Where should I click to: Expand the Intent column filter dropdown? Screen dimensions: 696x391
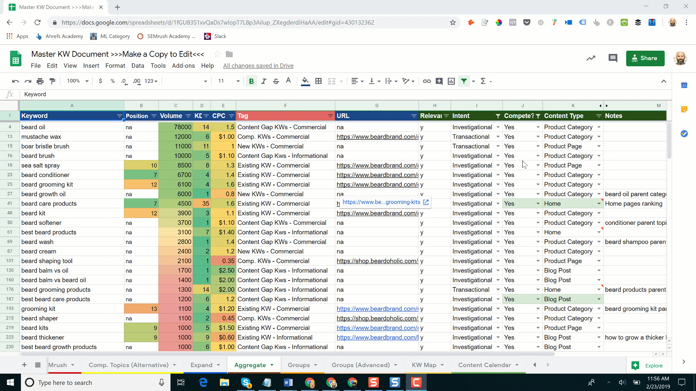[498, 116]
